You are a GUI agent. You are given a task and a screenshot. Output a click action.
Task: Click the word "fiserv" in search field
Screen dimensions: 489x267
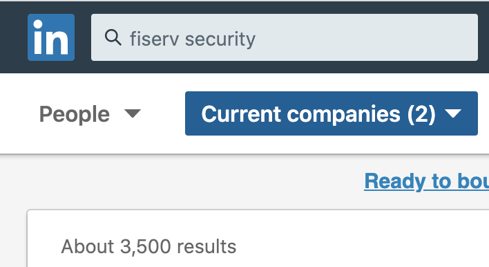(x=155, y=39)
